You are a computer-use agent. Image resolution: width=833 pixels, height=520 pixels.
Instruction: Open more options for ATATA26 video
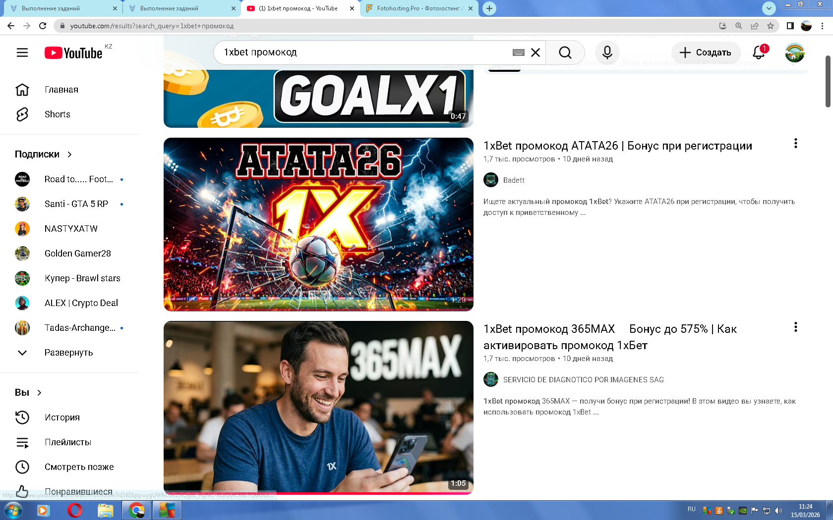click(796, 144)
